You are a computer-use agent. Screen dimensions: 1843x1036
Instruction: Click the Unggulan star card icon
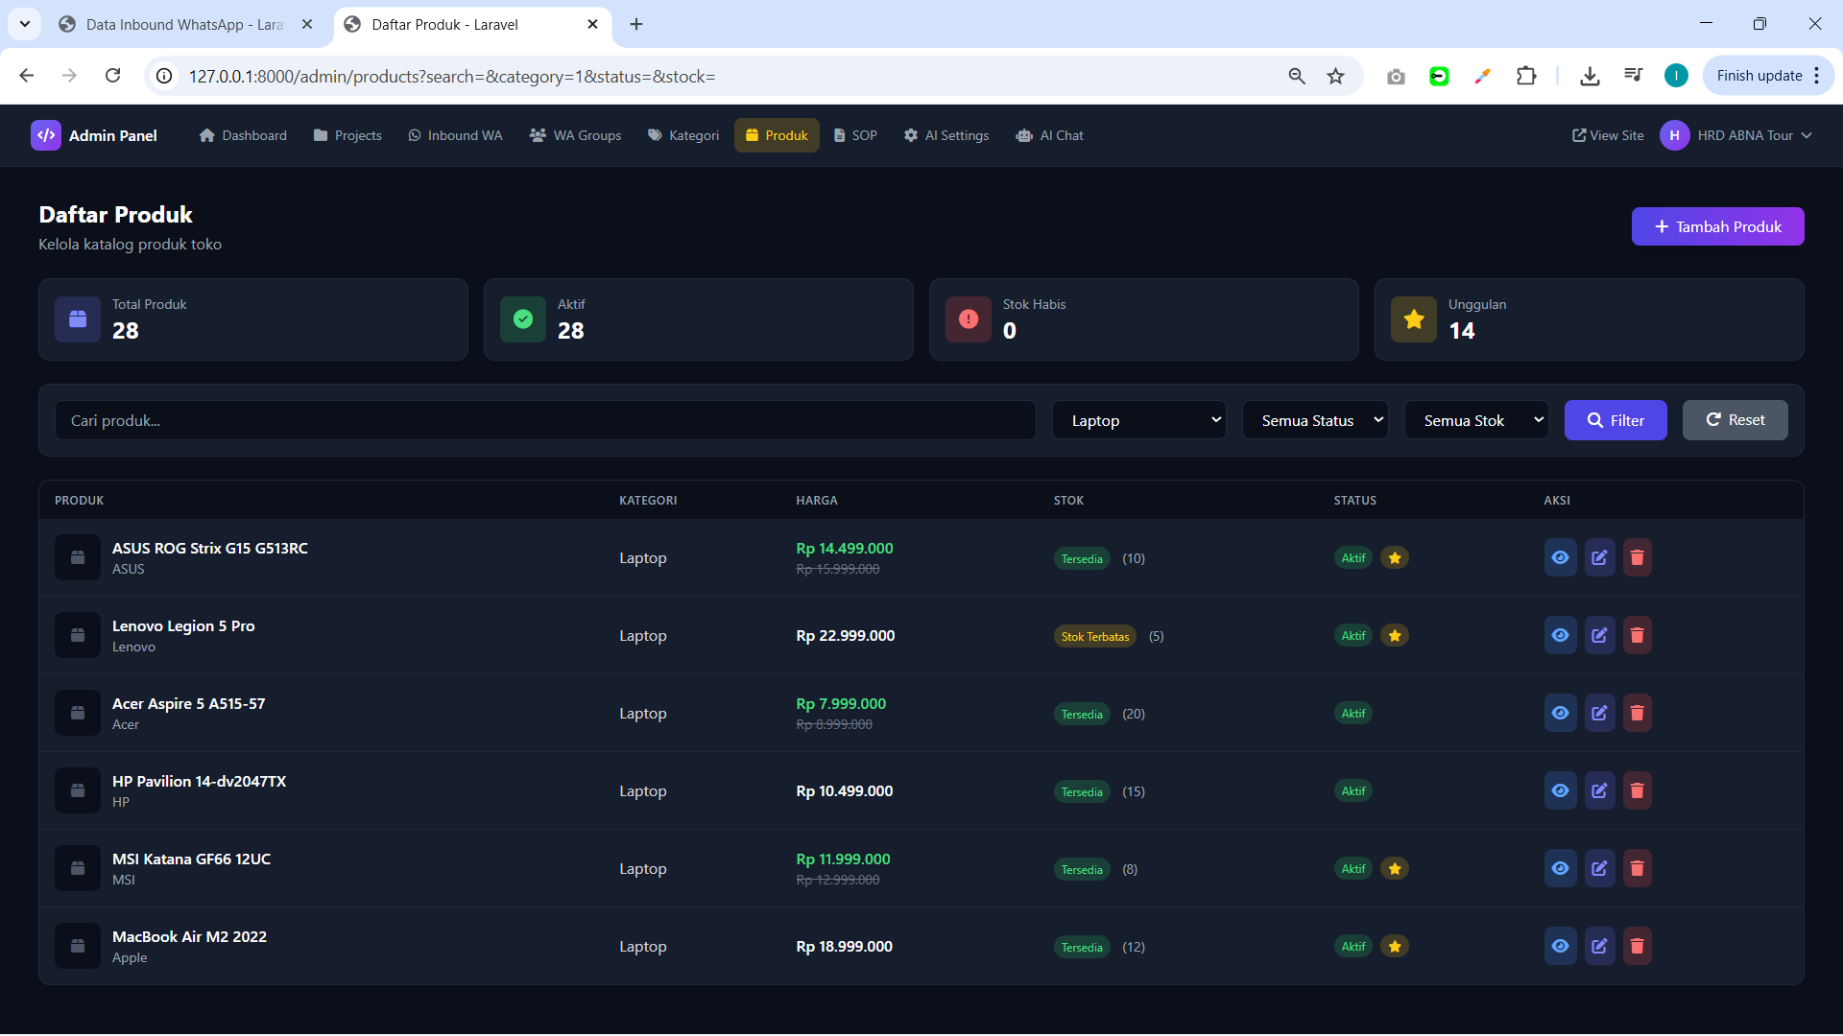[1414, 319]
